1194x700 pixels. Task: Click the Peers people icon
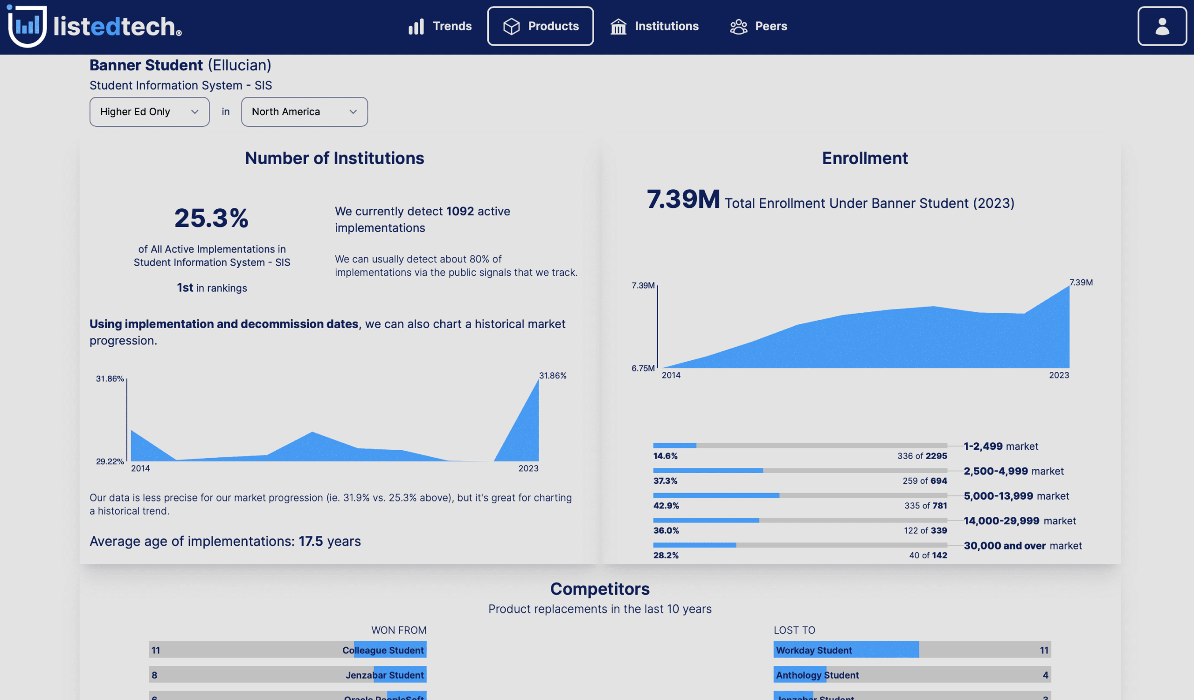pyautogui.click(x=738, y=27)
